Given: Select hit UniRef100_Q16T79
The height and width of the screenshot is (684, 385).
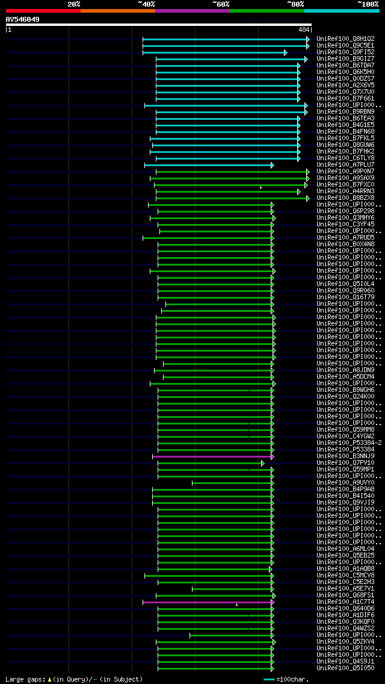Looking at the screenshot, I should click(345, 297).
